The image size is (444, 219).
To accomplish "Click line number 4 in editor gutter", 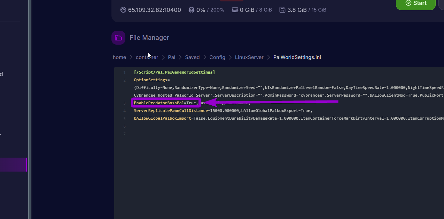I will click(124, 111).
